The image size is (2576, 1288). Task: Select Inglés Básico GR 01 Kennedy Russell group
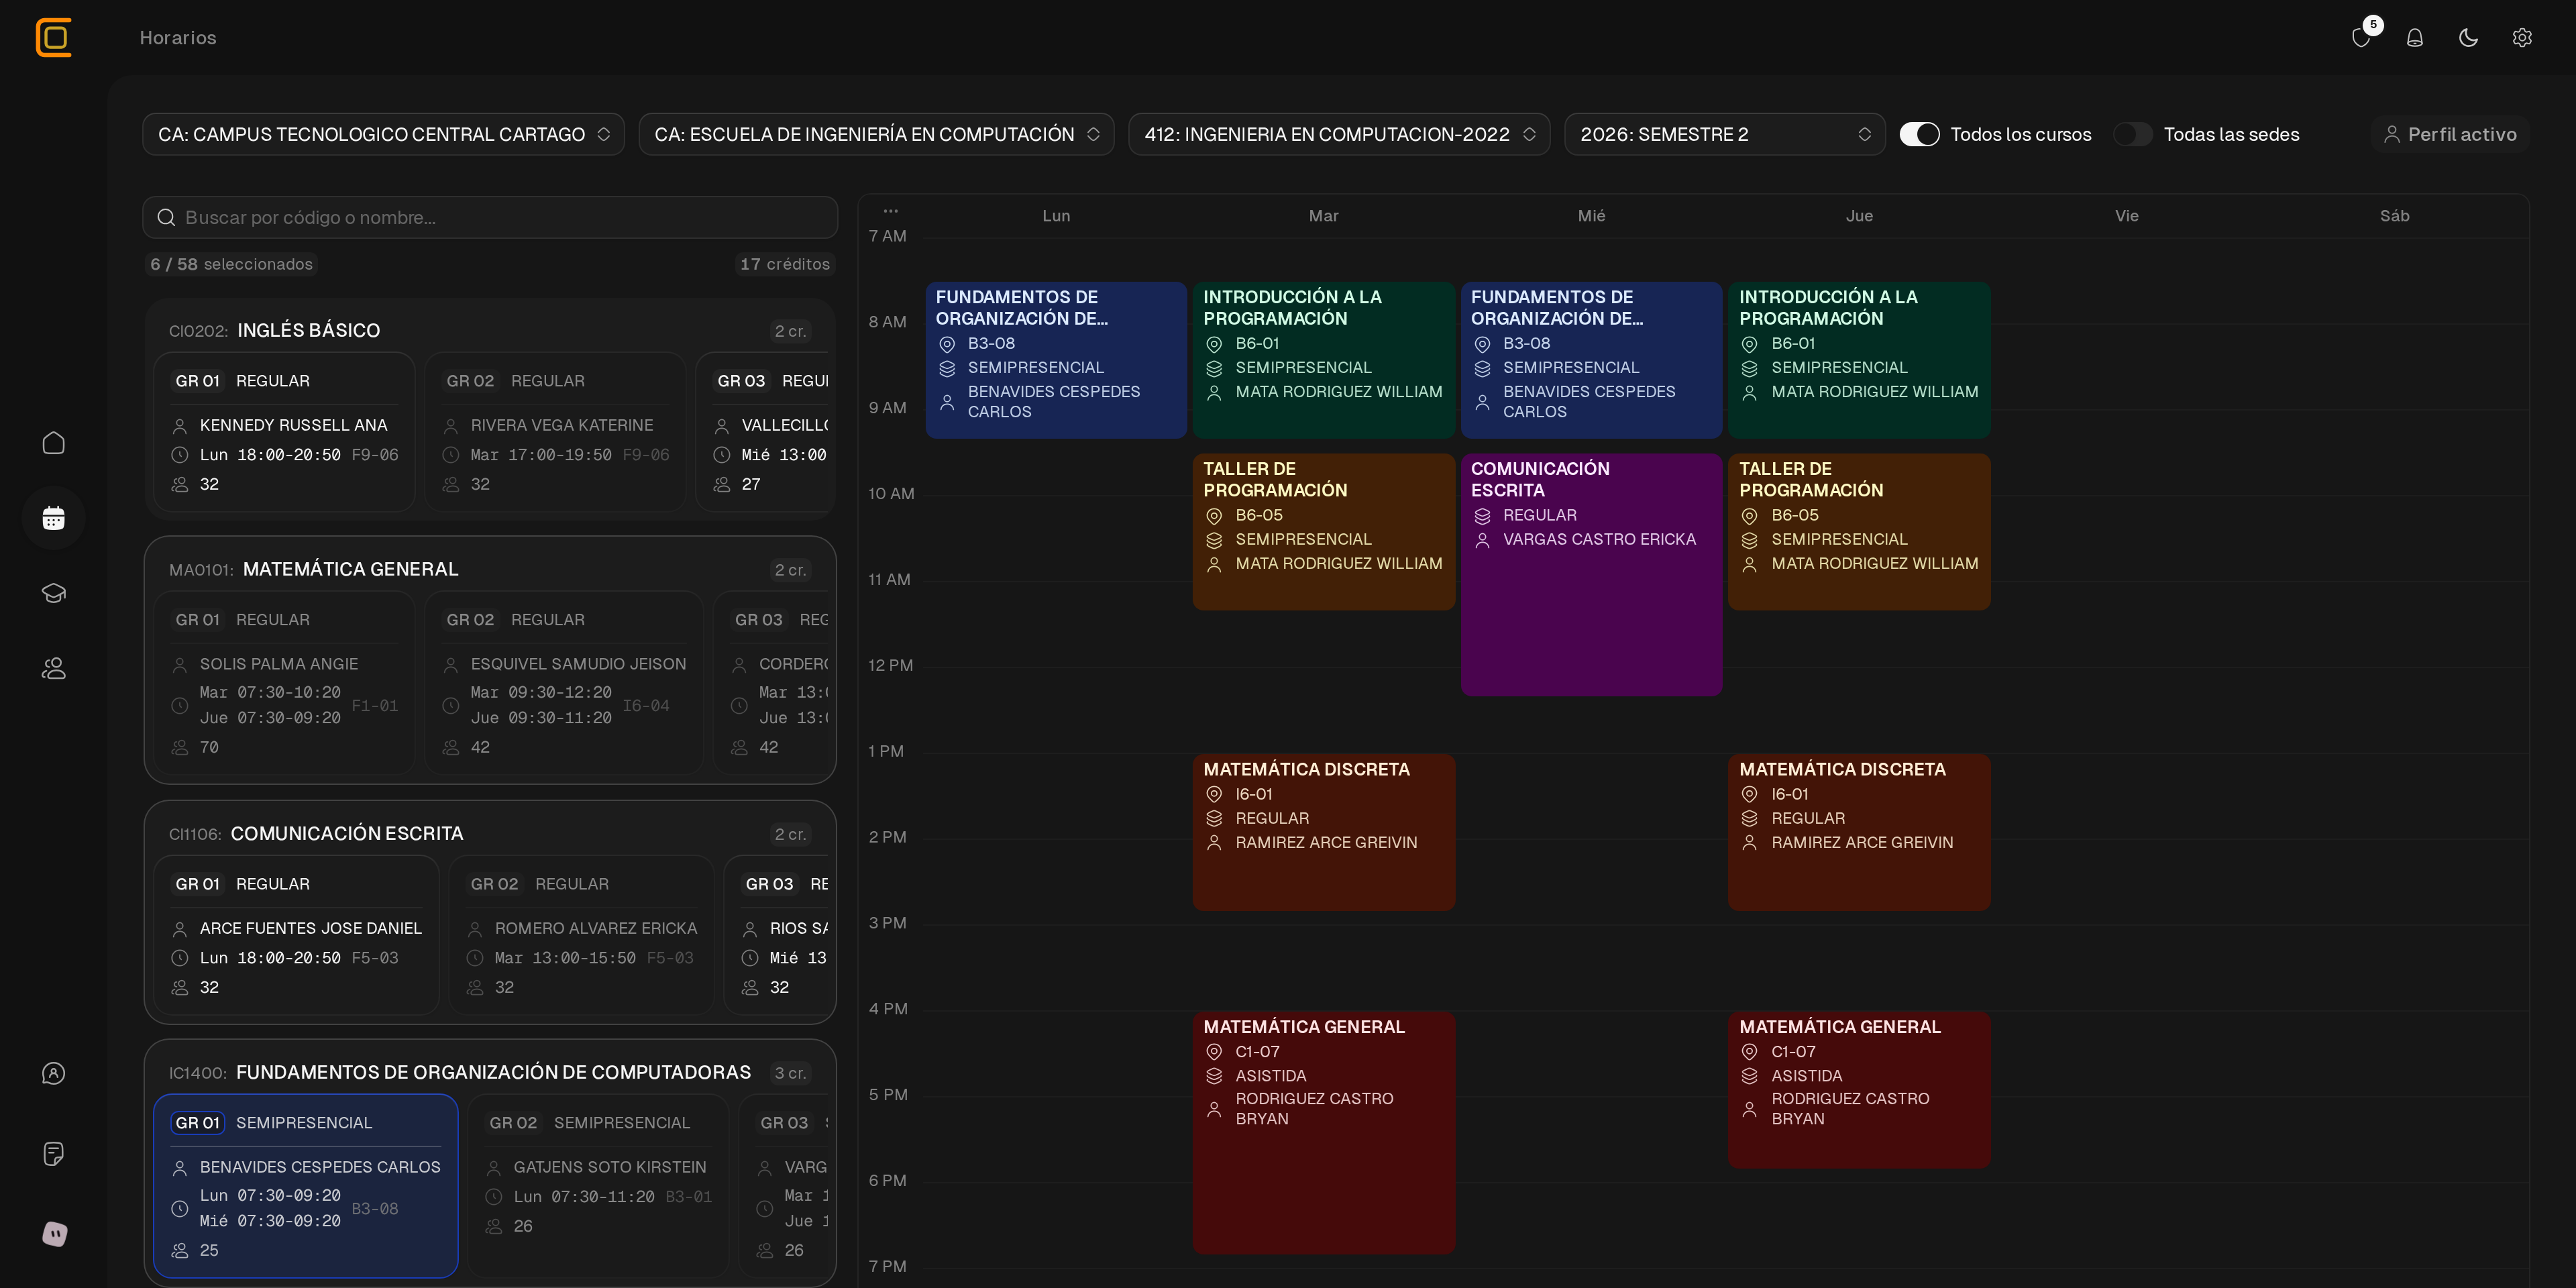285,432
